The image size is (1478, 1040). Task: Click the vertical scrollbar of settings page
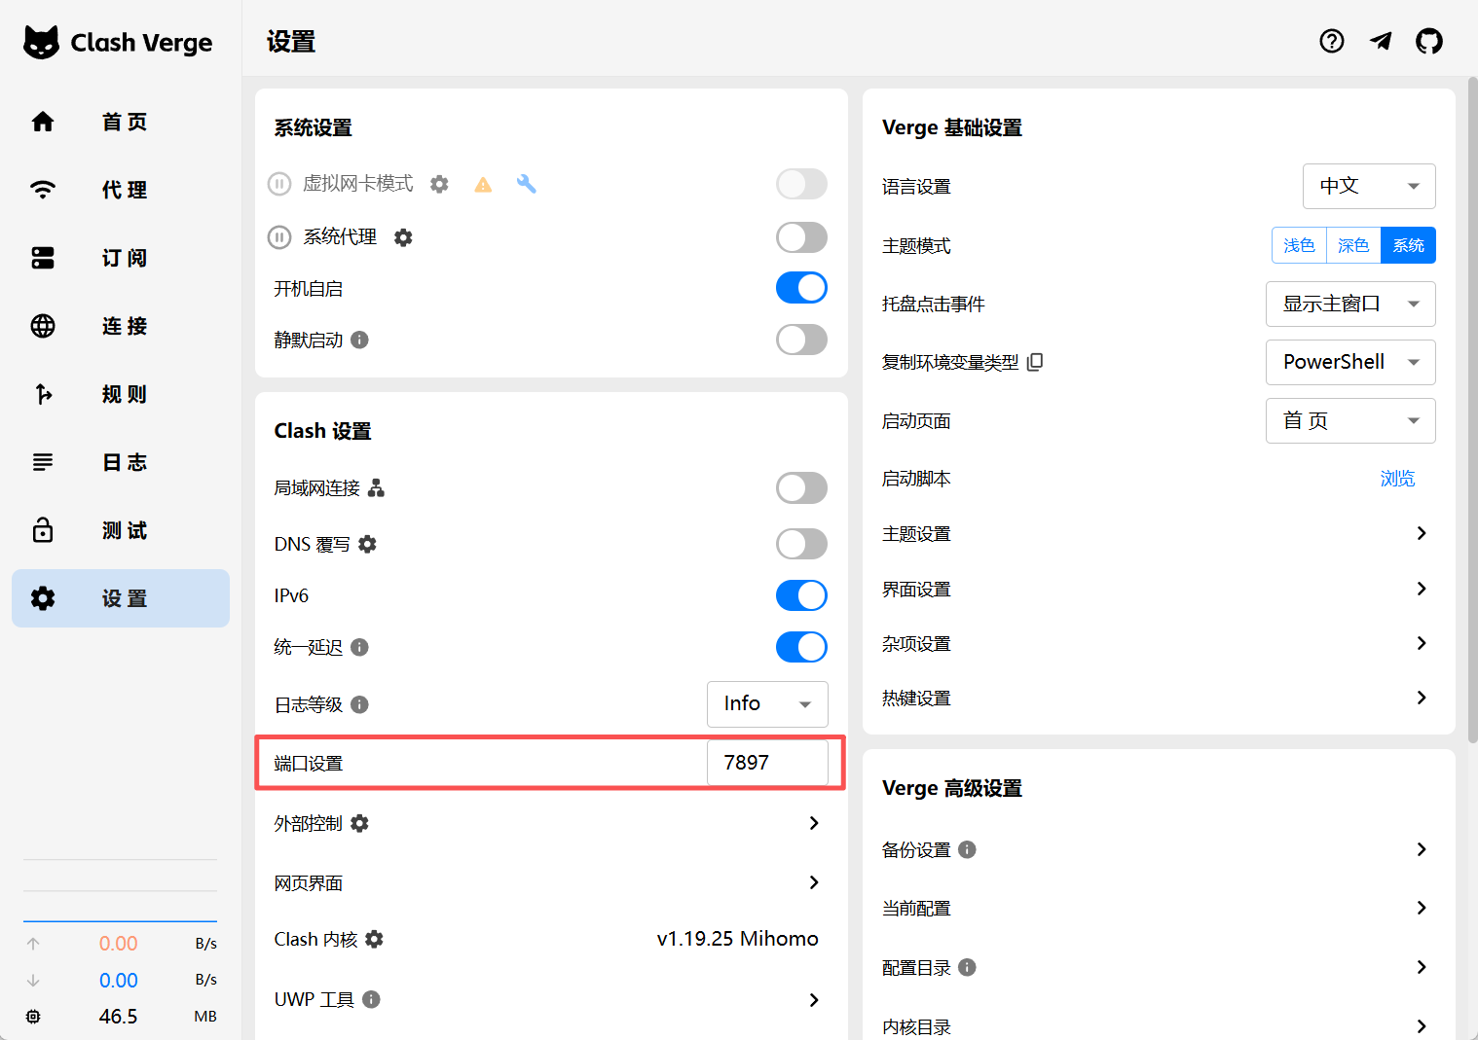1472,409
